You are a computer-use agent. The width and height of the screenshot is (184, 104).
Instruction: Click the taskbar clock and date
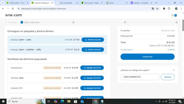click(x=172, y=101)
